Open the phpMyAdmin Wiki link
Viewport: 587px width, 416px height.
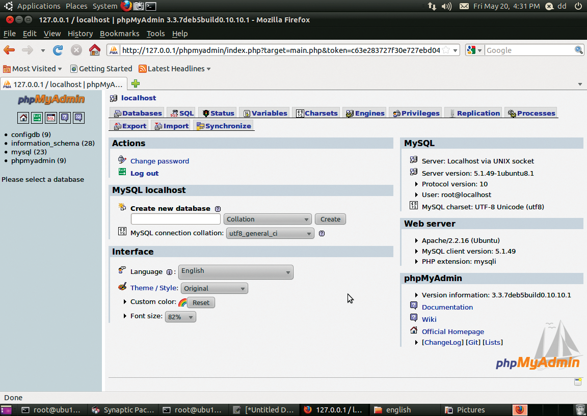(x=429, y=319)
